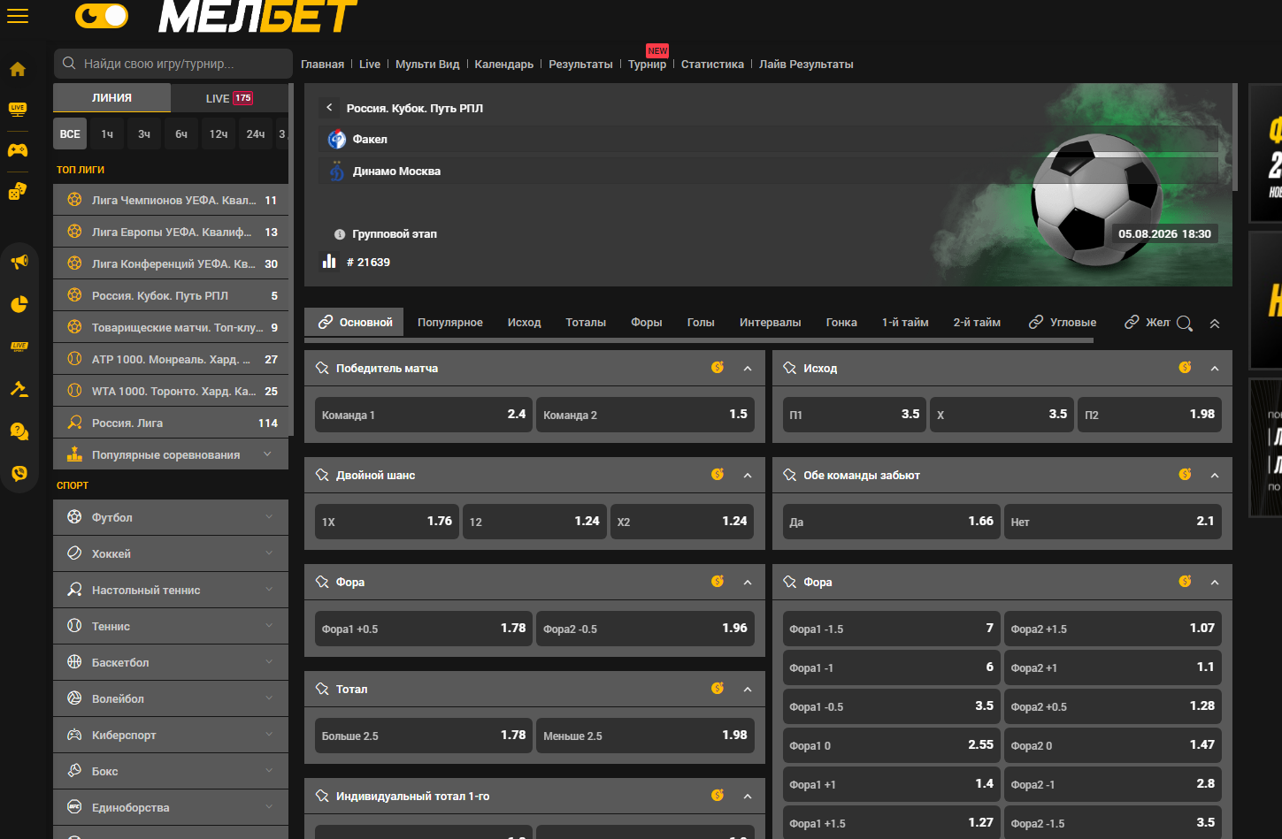Screen dimensions: 1282x839
Task: Bet on П2 at 1.98
Action: pos(1149,415)
